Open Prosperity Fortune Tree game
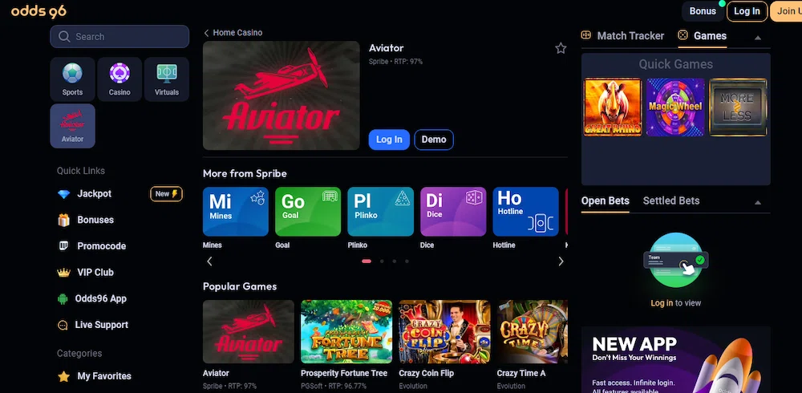 (x=346, y=331)
